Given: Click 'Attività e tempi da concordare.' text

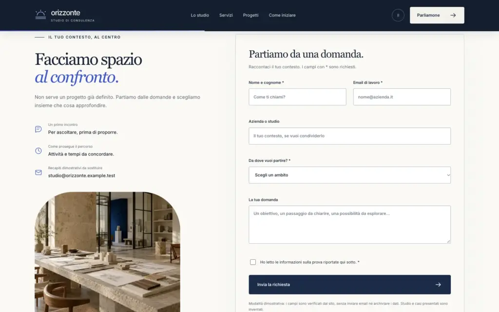Looking at the screenshot, I should [x=81, y=154].
